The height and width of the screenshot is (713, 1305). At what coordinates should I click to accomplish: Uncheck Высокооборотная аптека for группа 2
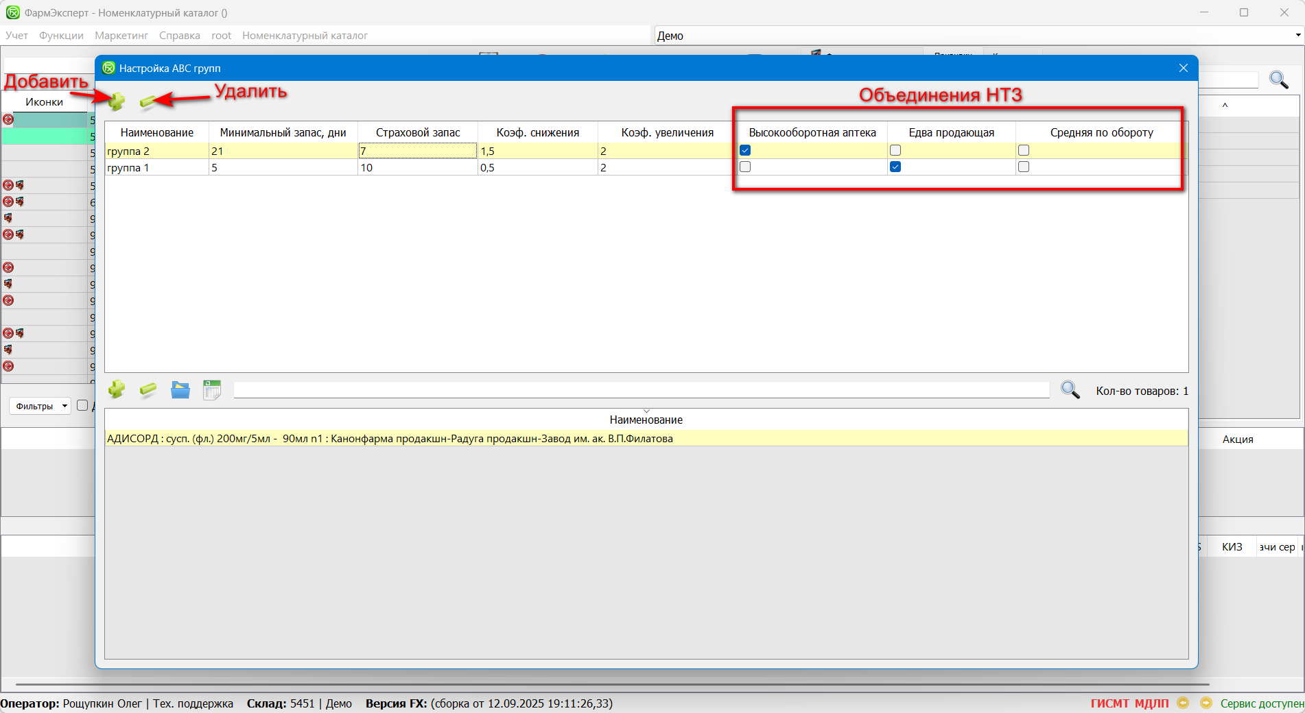745,151
